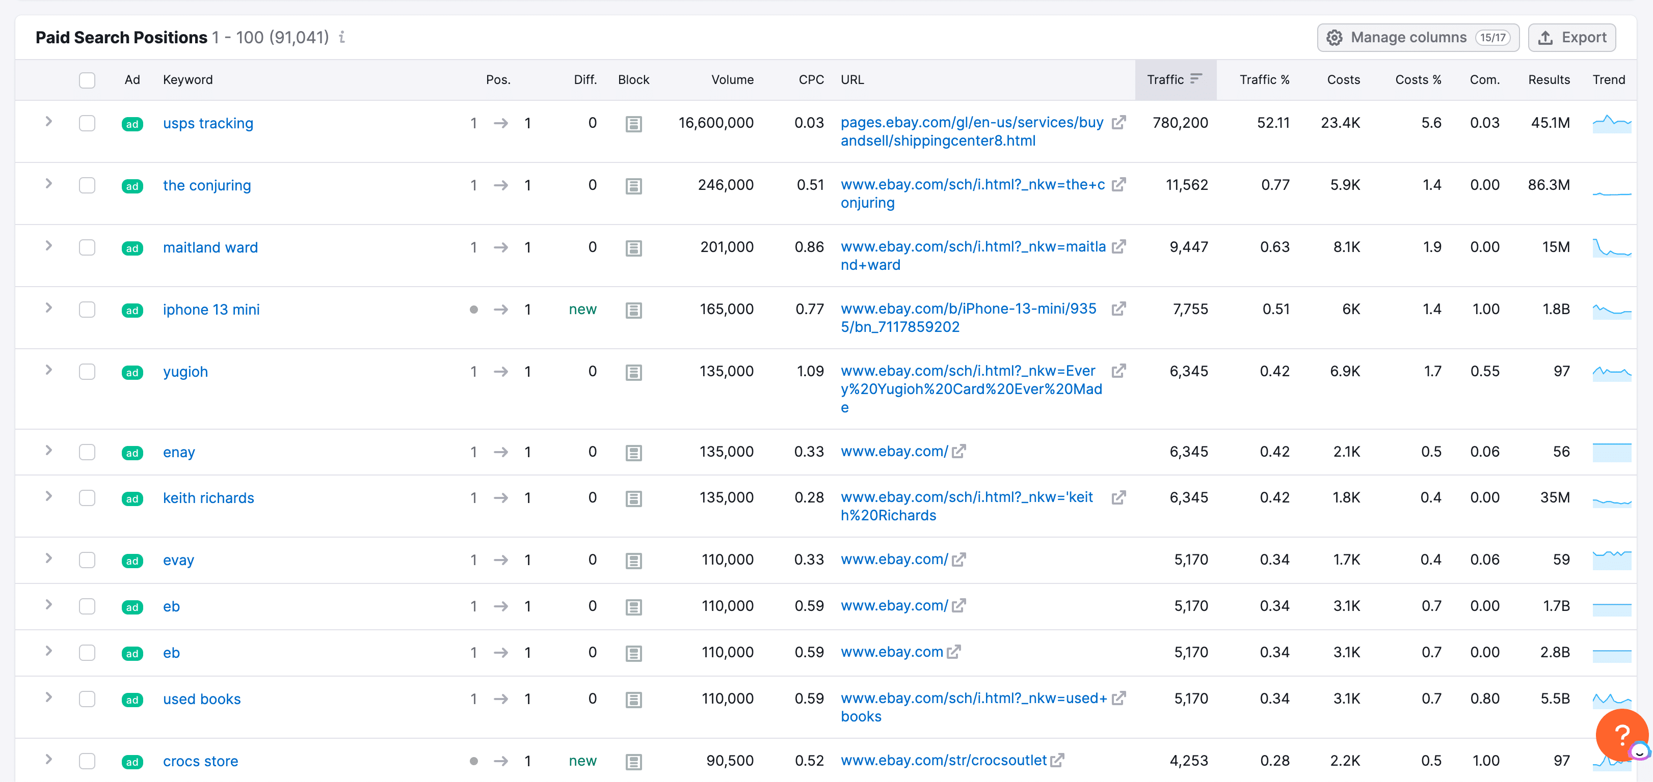View SERP block icon for used books
This screenshot has width=1653, height=782.
tap(633, 700)
